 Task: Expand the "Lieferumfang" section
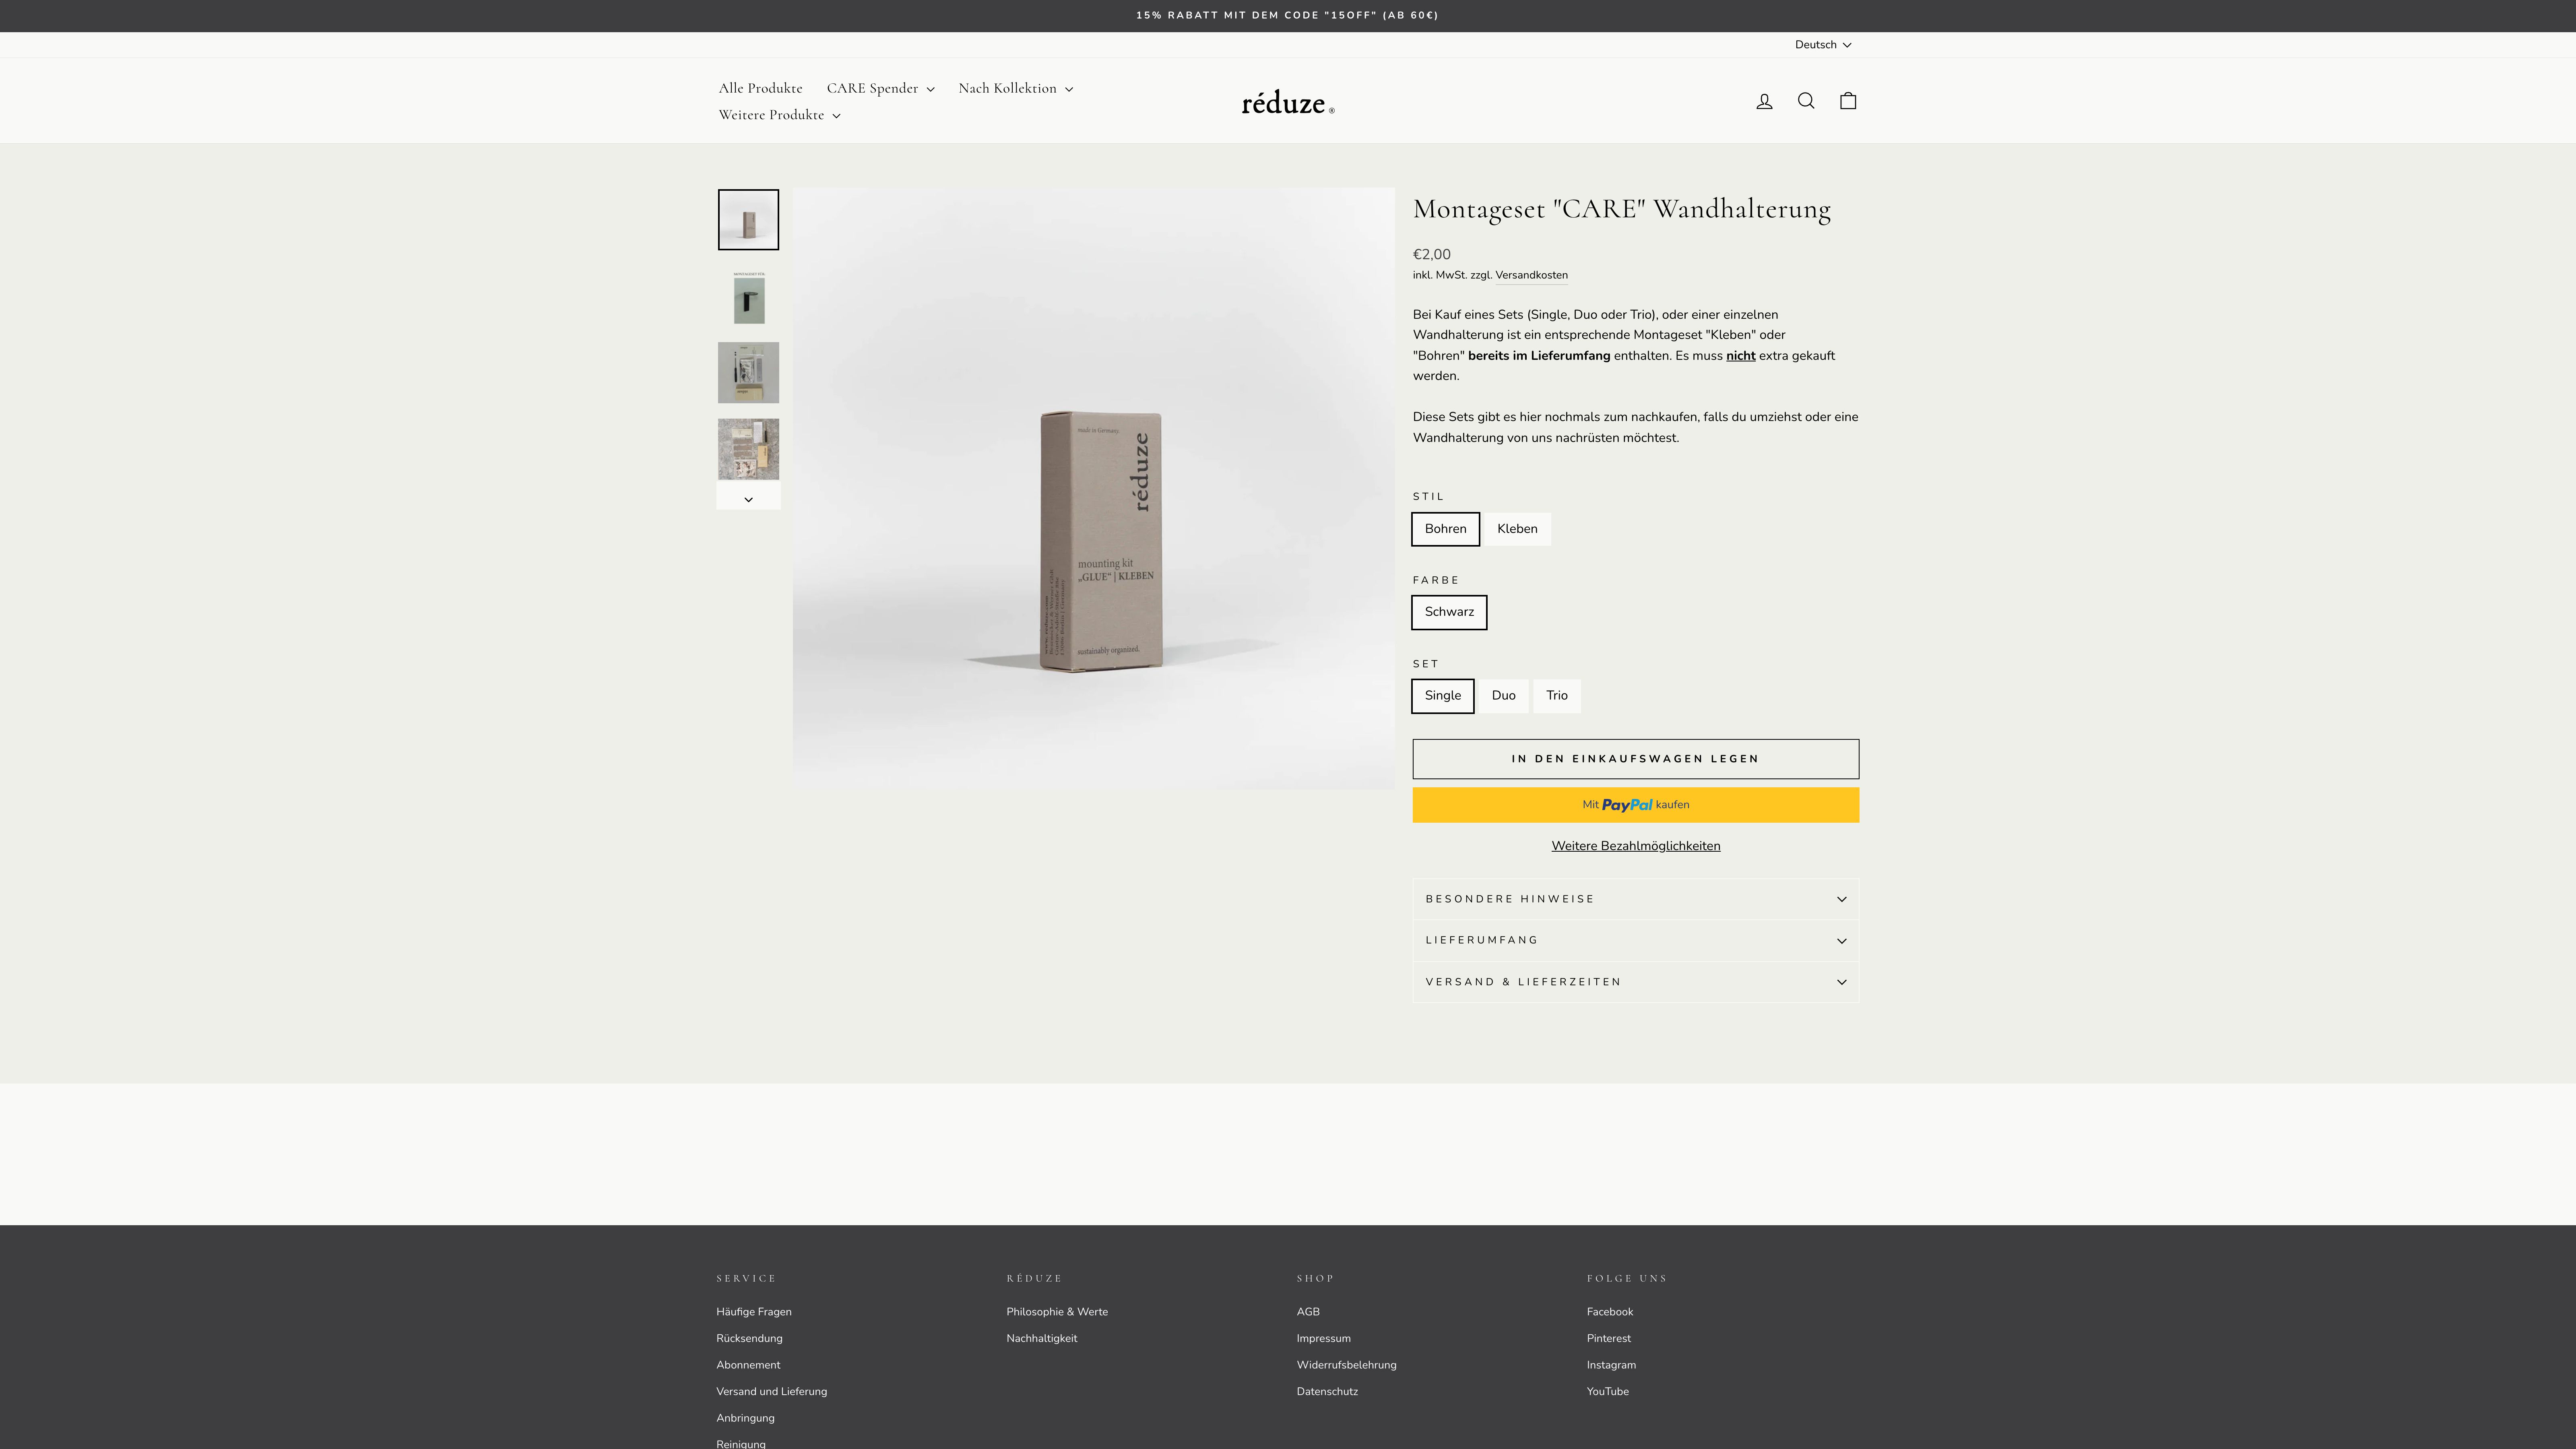pyautogui.click(x=1634, y=940)
